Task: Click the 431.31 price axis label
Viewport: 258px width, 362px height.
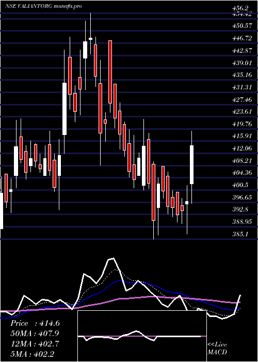Action: pos(241,87)
